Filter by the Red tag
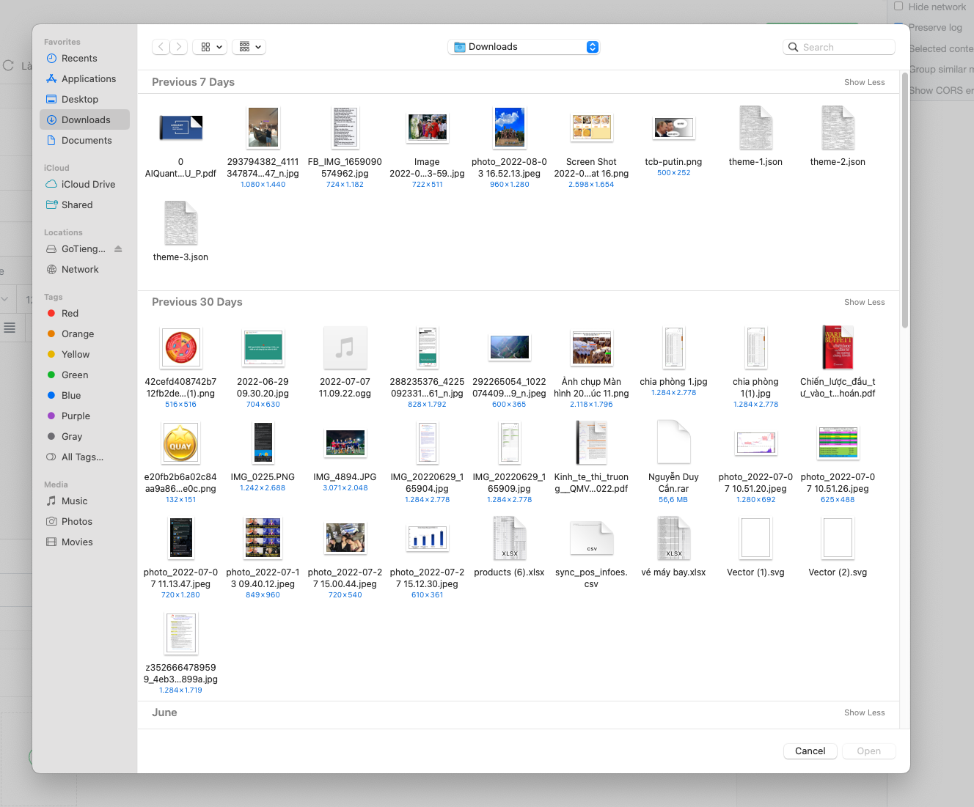Screen dimensions: 974x807 [x=70, y=314]
